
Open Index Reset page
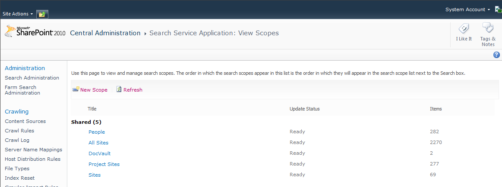click(20, 178)
